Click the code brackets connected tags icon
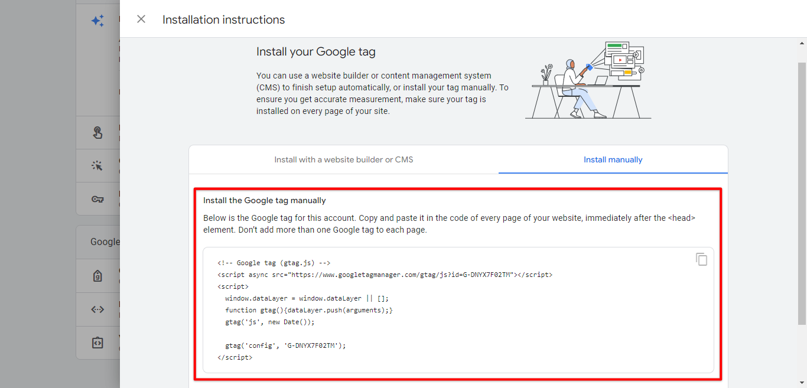Image resolution: width=807 pixels, height=388 pixels. pyautogui.click(x=97, y=309)
